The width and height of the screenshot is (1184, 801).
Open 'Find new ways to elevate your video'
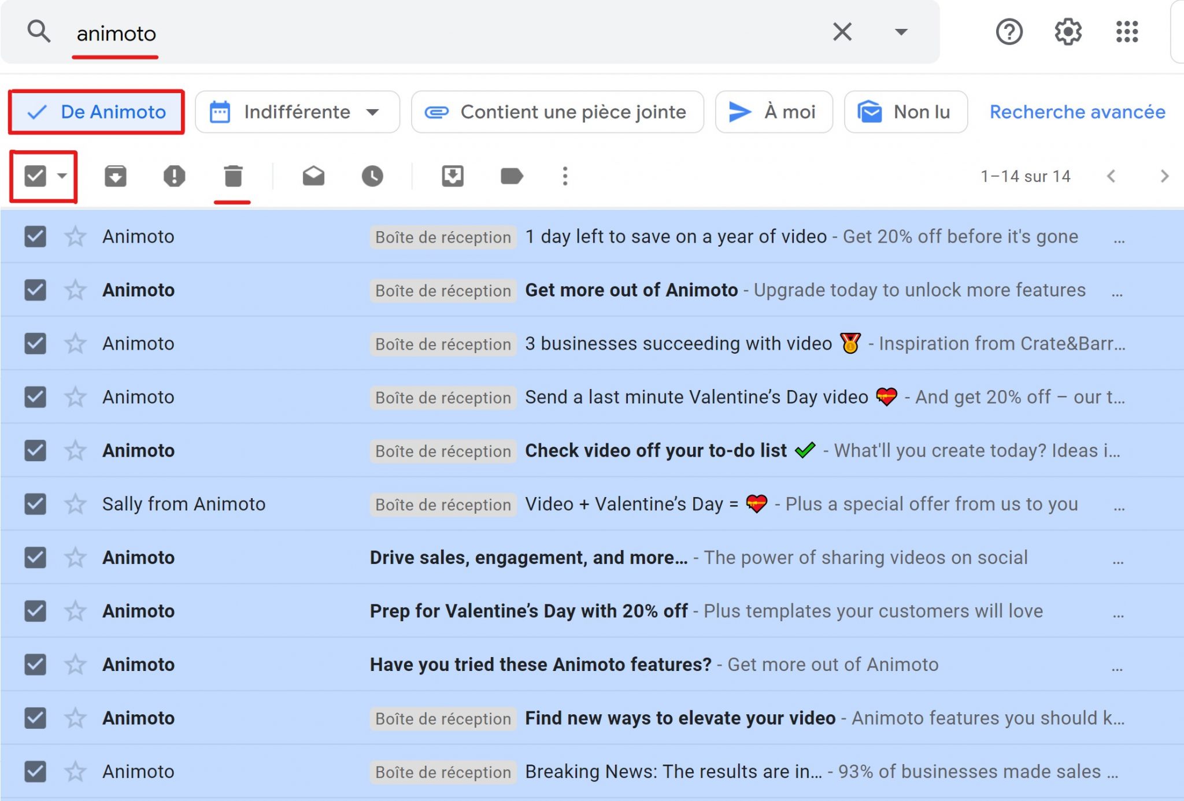680,718
